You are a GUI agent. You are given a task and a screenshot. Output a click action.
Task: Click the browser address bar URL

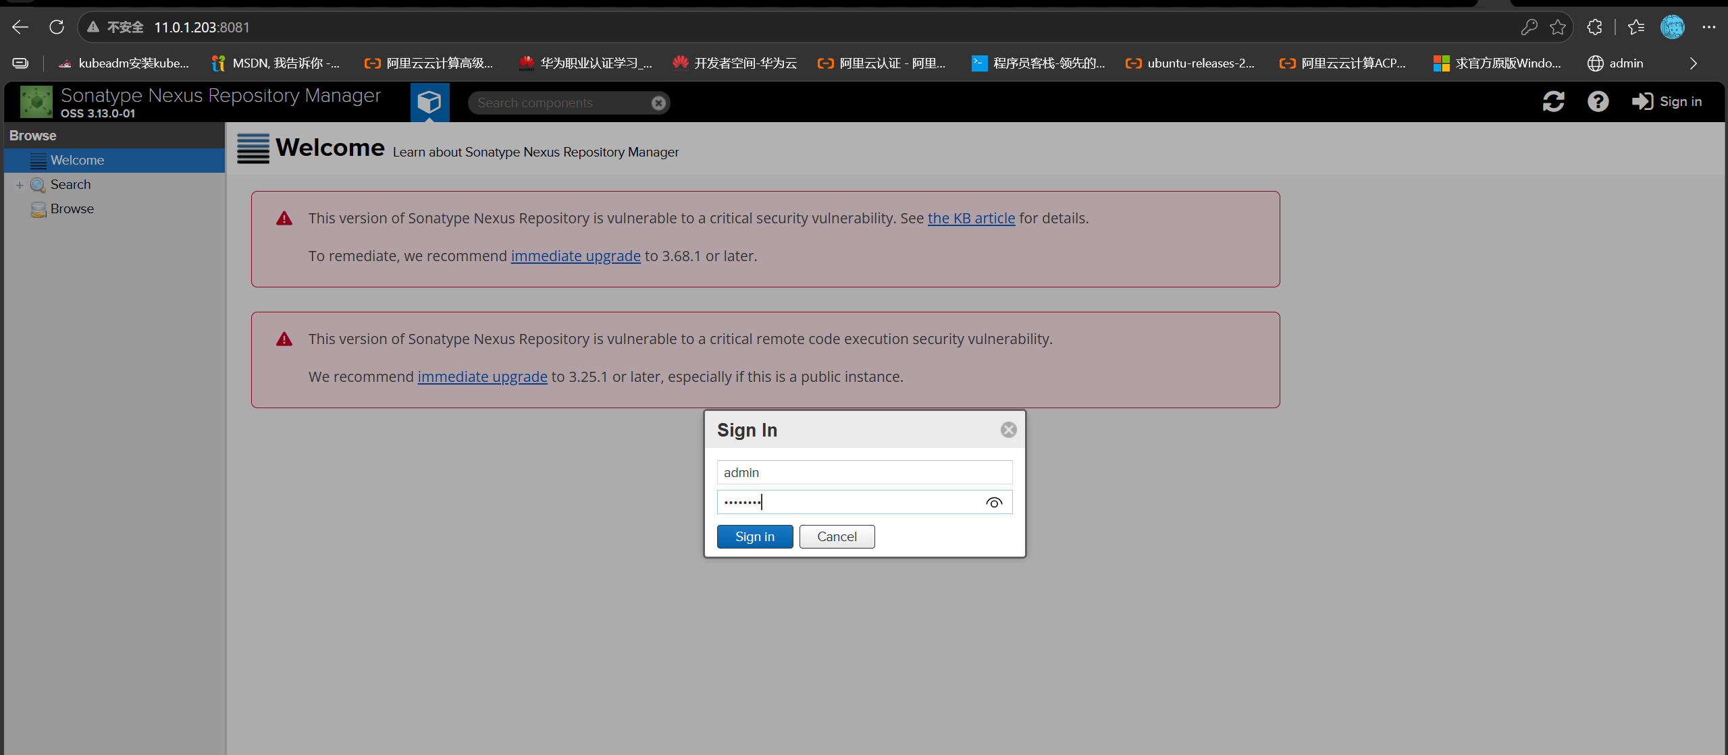(x=202, y=27)
